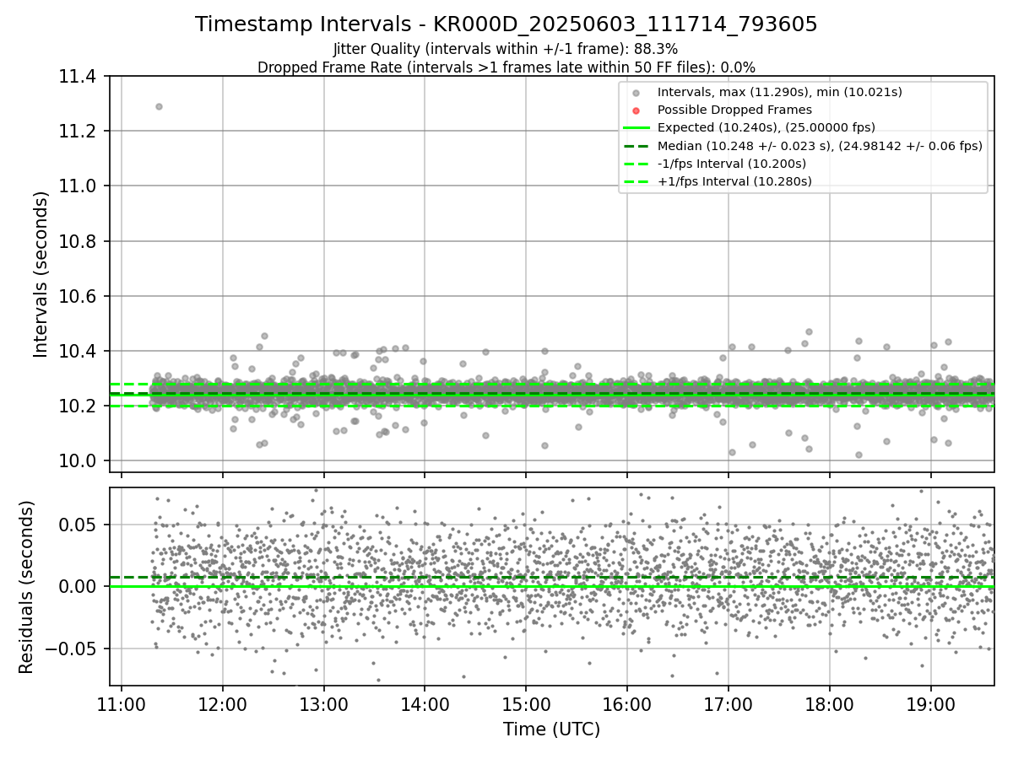This screenshot has height=759, width=1013.
Task: Click the 'Time (UTC)' x-axis label
Action: [551, 729]
